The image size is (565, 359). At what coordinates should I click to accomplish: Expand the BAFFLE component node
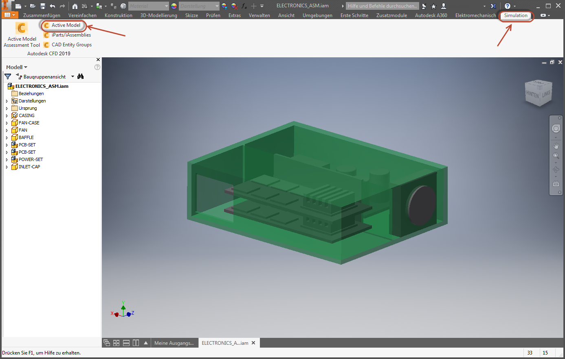click(x=7, y=137)
